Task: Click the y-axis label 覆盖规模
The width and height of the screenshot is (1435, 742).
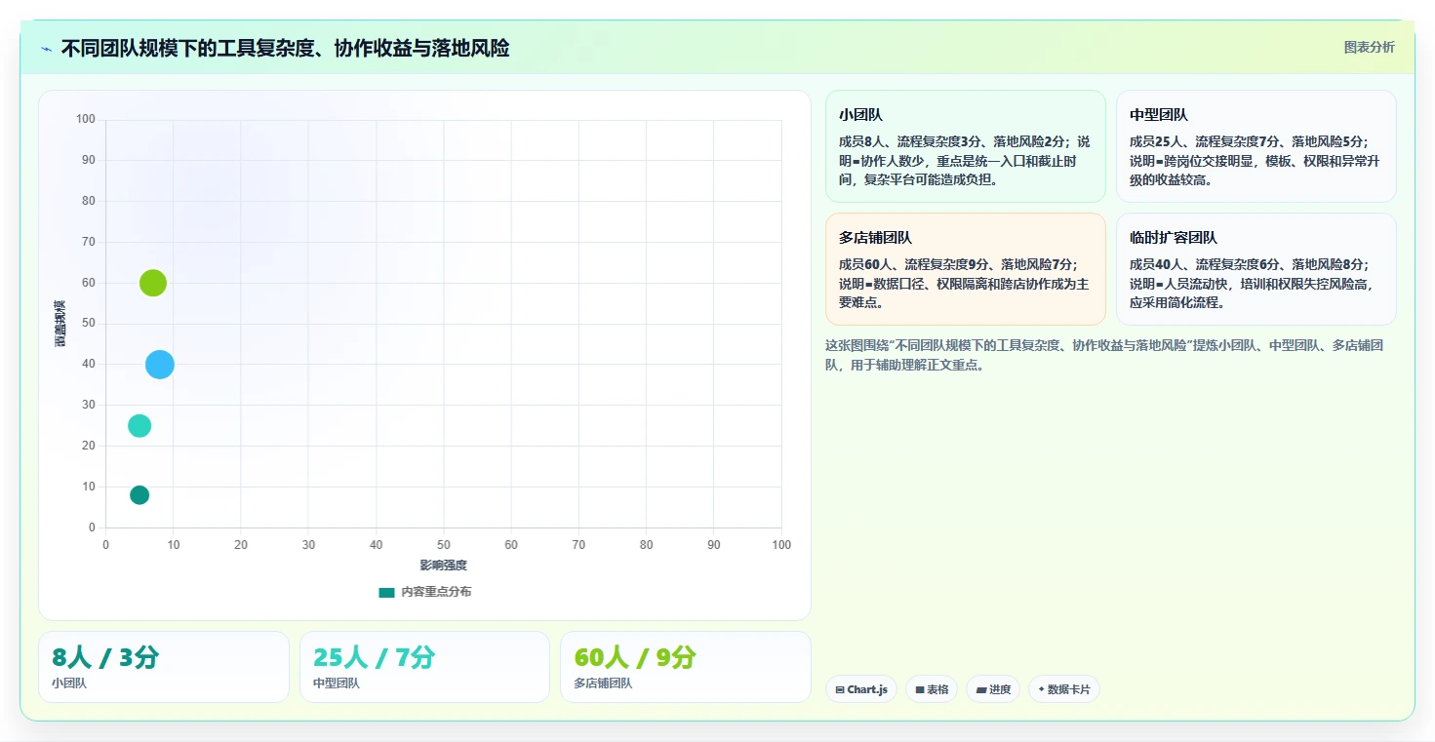Action: 60,324
